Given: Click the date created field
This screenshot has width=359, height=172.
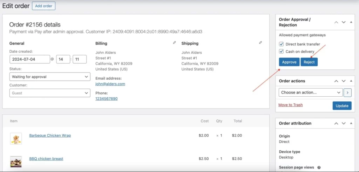Looking at the screenshot, I should pyautogui.click(x=29, y=59).
